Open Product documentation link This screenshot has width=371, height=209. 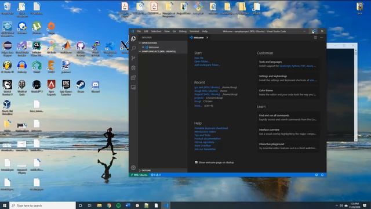click(x=208, y=139)
